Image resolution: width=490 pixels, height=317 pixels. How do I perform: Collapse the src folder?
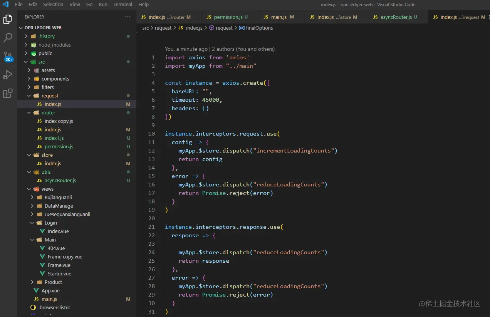26,62
